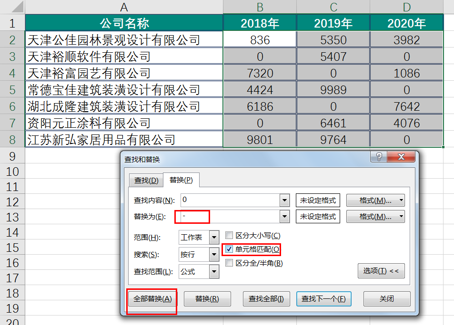Select the 替换(P) tab
This screenshot has height=325, width=454.
coord(181,180)
